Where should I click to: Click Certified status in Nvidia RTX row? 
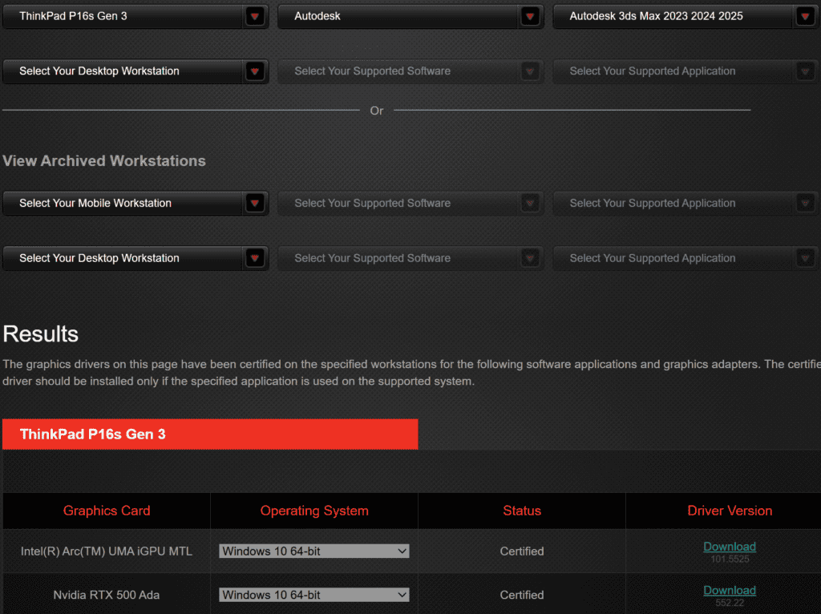(x=522, y=595)
